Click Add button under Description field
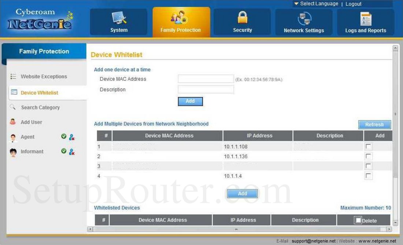 [x=190, y=101]
